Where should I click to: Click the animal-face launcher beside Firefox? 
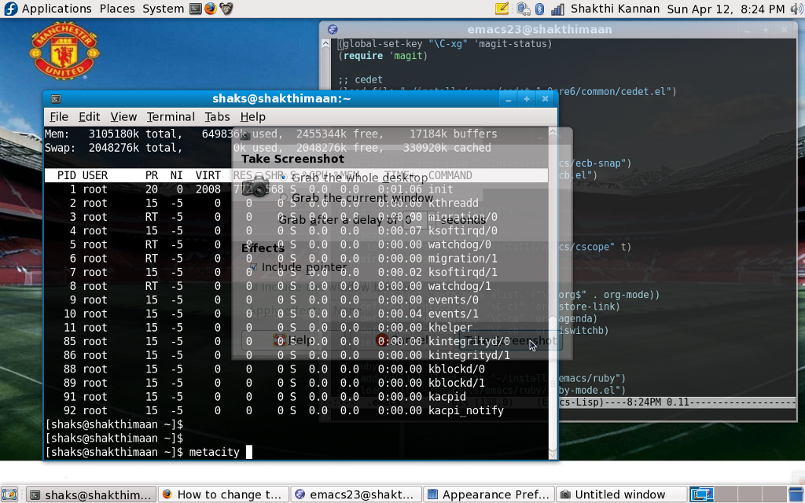point(226,9)
